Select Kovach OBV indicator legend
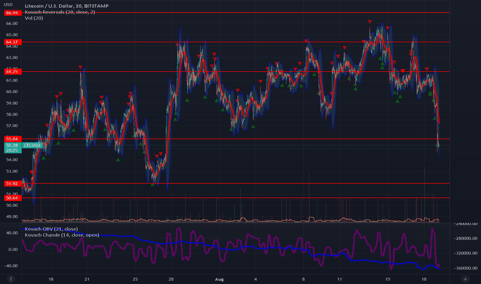Viewport: 481px width, 284px height. [51, 229]
